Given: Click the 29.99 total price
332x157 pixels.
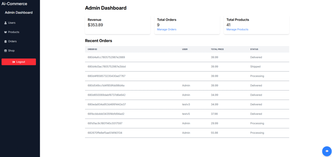Looking at the screenshot, I should [215, 123].
